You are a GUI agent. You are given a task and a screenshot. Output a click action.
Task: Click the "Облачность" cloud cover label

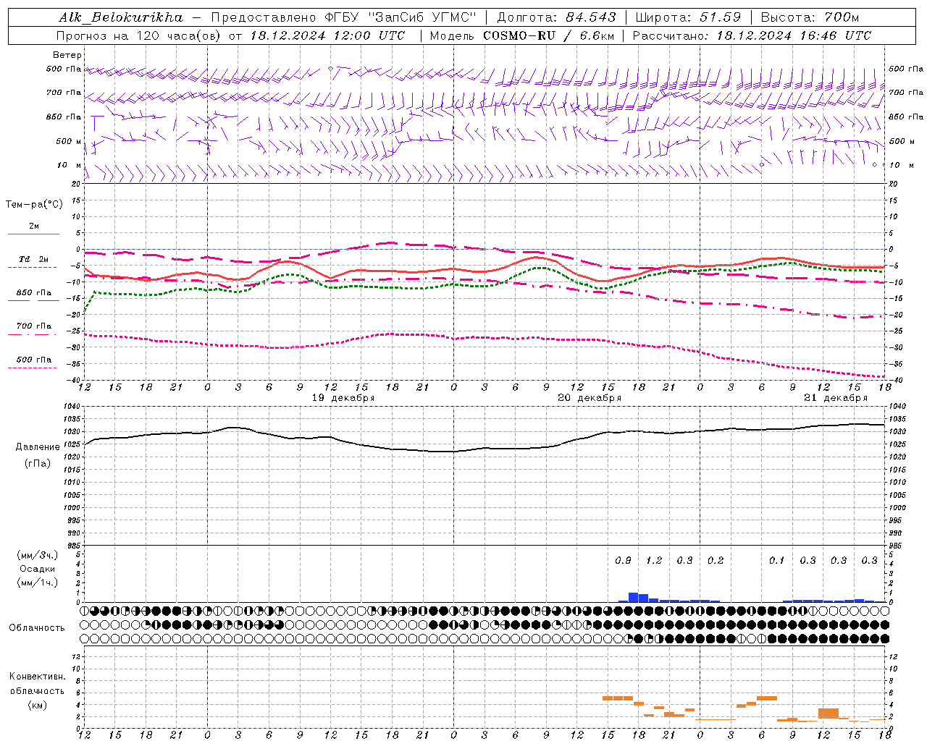point(37,627)
